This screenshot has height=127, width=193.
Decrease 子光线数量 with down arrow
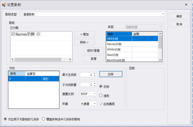[95, 86]
